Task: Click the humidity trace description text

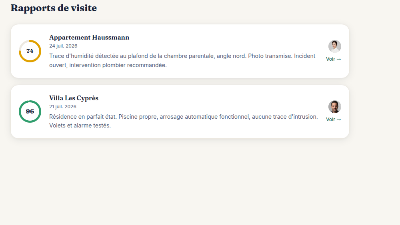Action: (x=182, y=60)
